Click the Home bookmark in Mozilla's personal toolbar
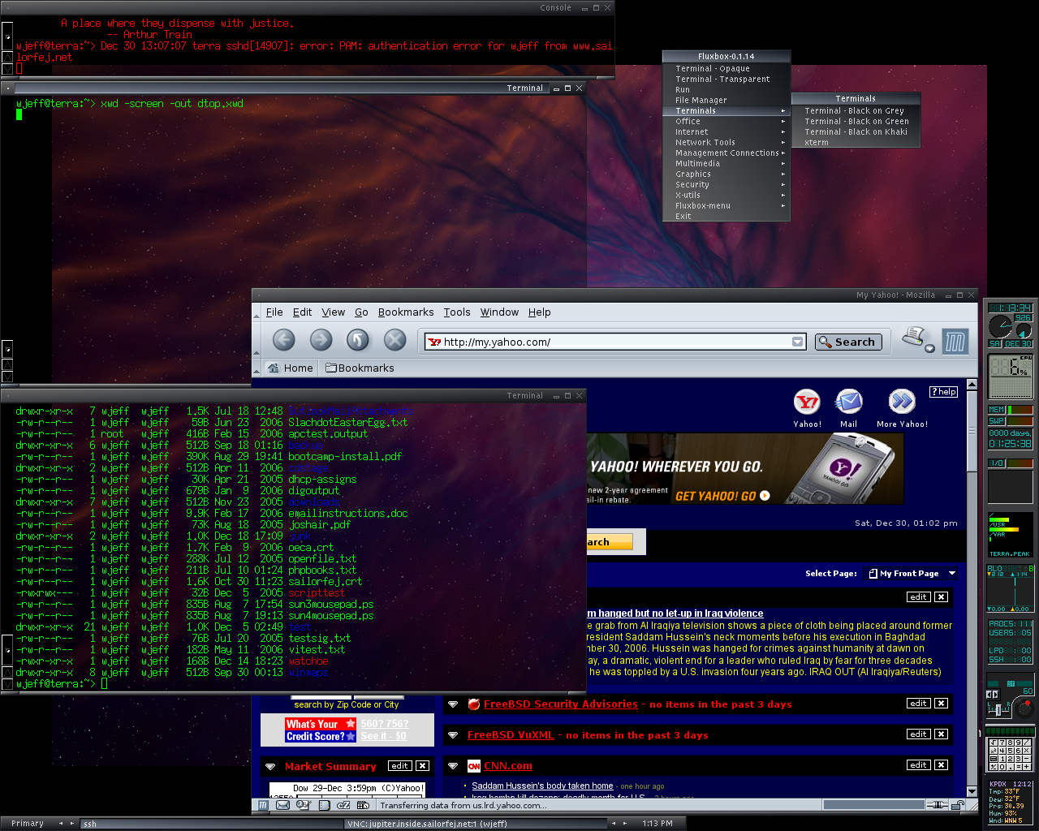 pos(291,368)
